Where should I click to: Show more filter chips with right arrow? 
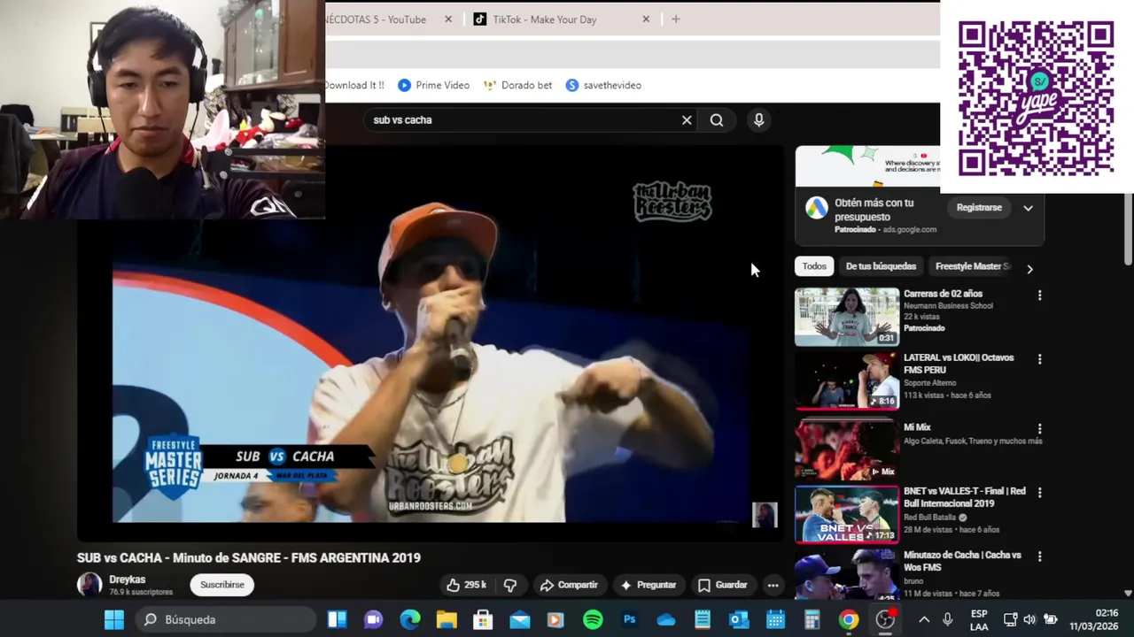click(x=1029, y=268)
